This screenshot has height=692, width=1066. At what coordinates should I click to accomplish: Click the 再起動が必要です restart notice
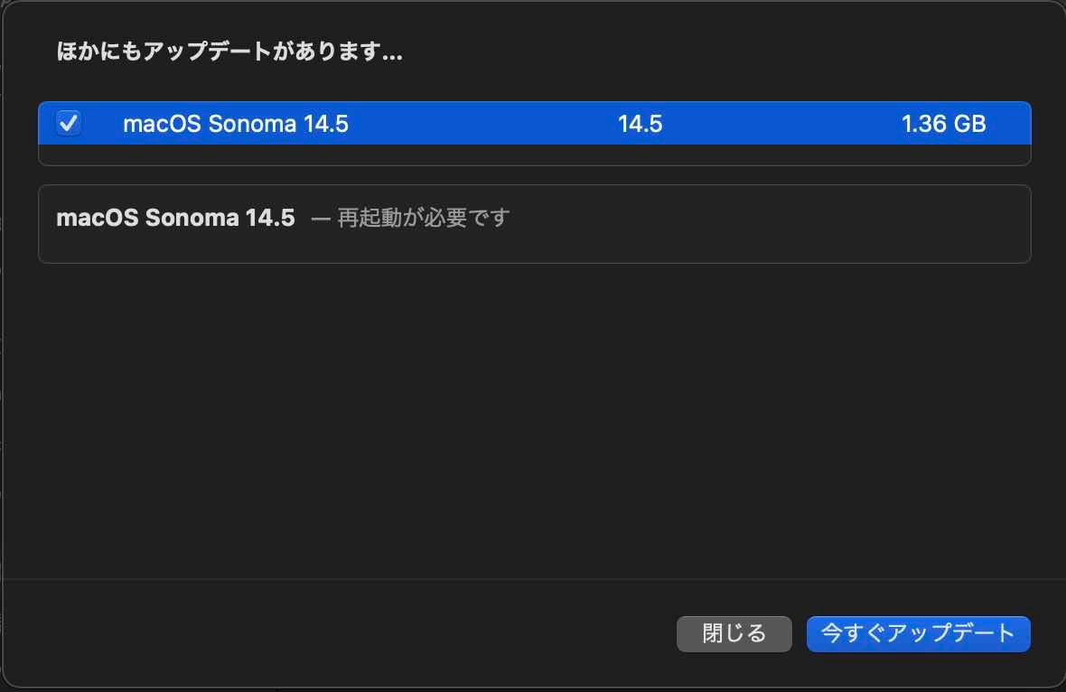(424, 218)
